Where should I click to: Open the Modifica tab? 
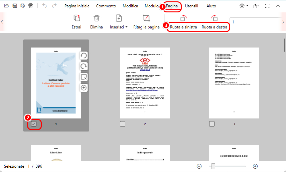[130, 6]
